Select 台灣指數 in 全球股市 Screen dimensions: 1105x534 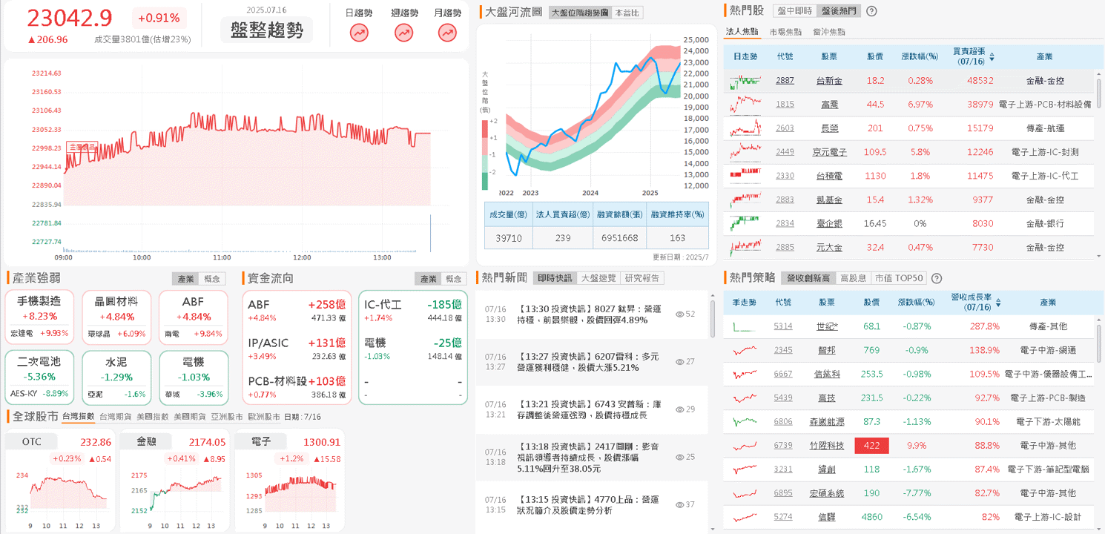point(78,417)
